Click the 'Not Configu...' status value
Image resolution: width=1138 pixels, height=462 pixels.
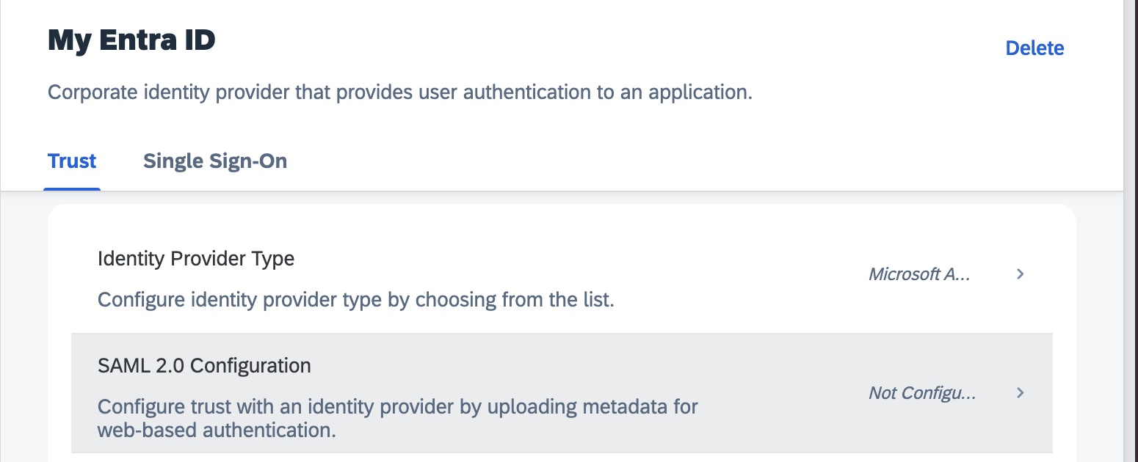pos(922,393)
